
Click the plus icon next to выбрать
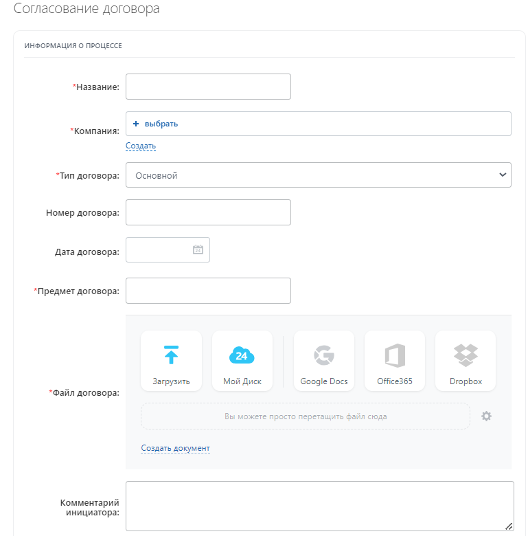click(136, 124)
